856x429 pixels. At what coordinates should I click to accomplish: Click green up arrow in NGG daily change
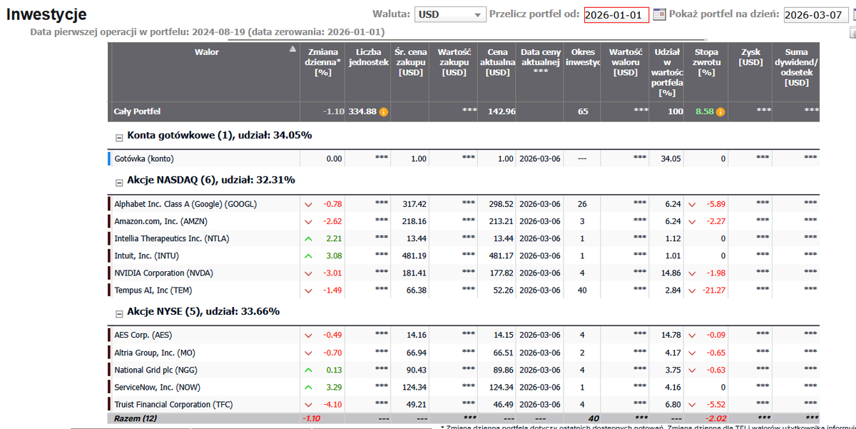click(x=309, y=370)
